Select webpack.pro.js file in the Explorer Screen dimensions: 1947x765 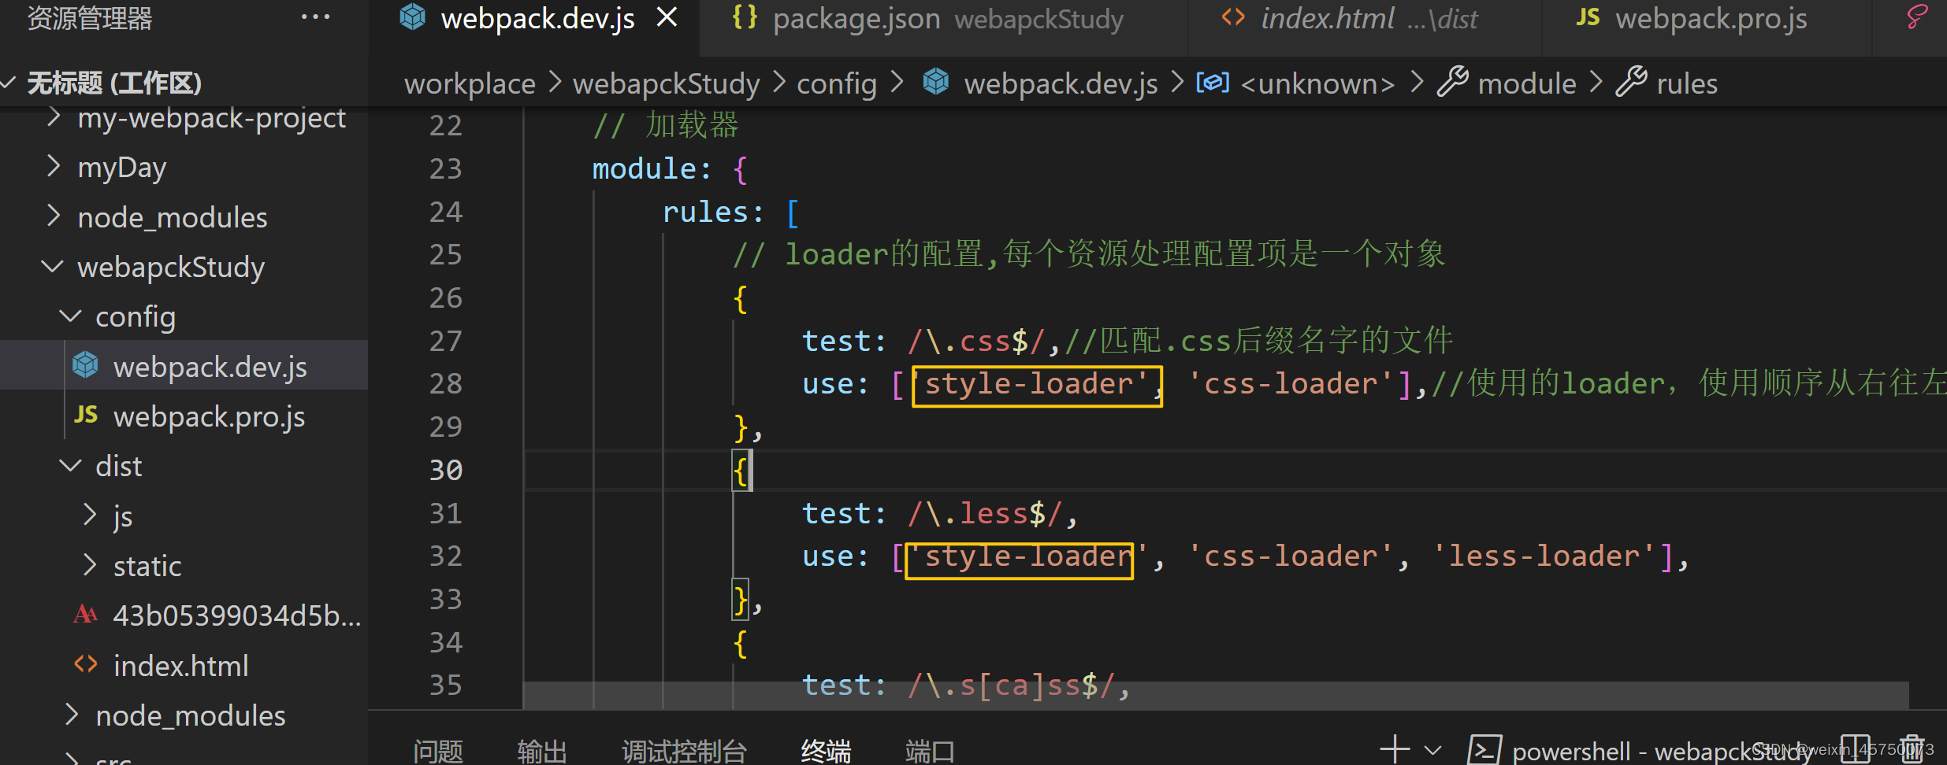(209, 416)
